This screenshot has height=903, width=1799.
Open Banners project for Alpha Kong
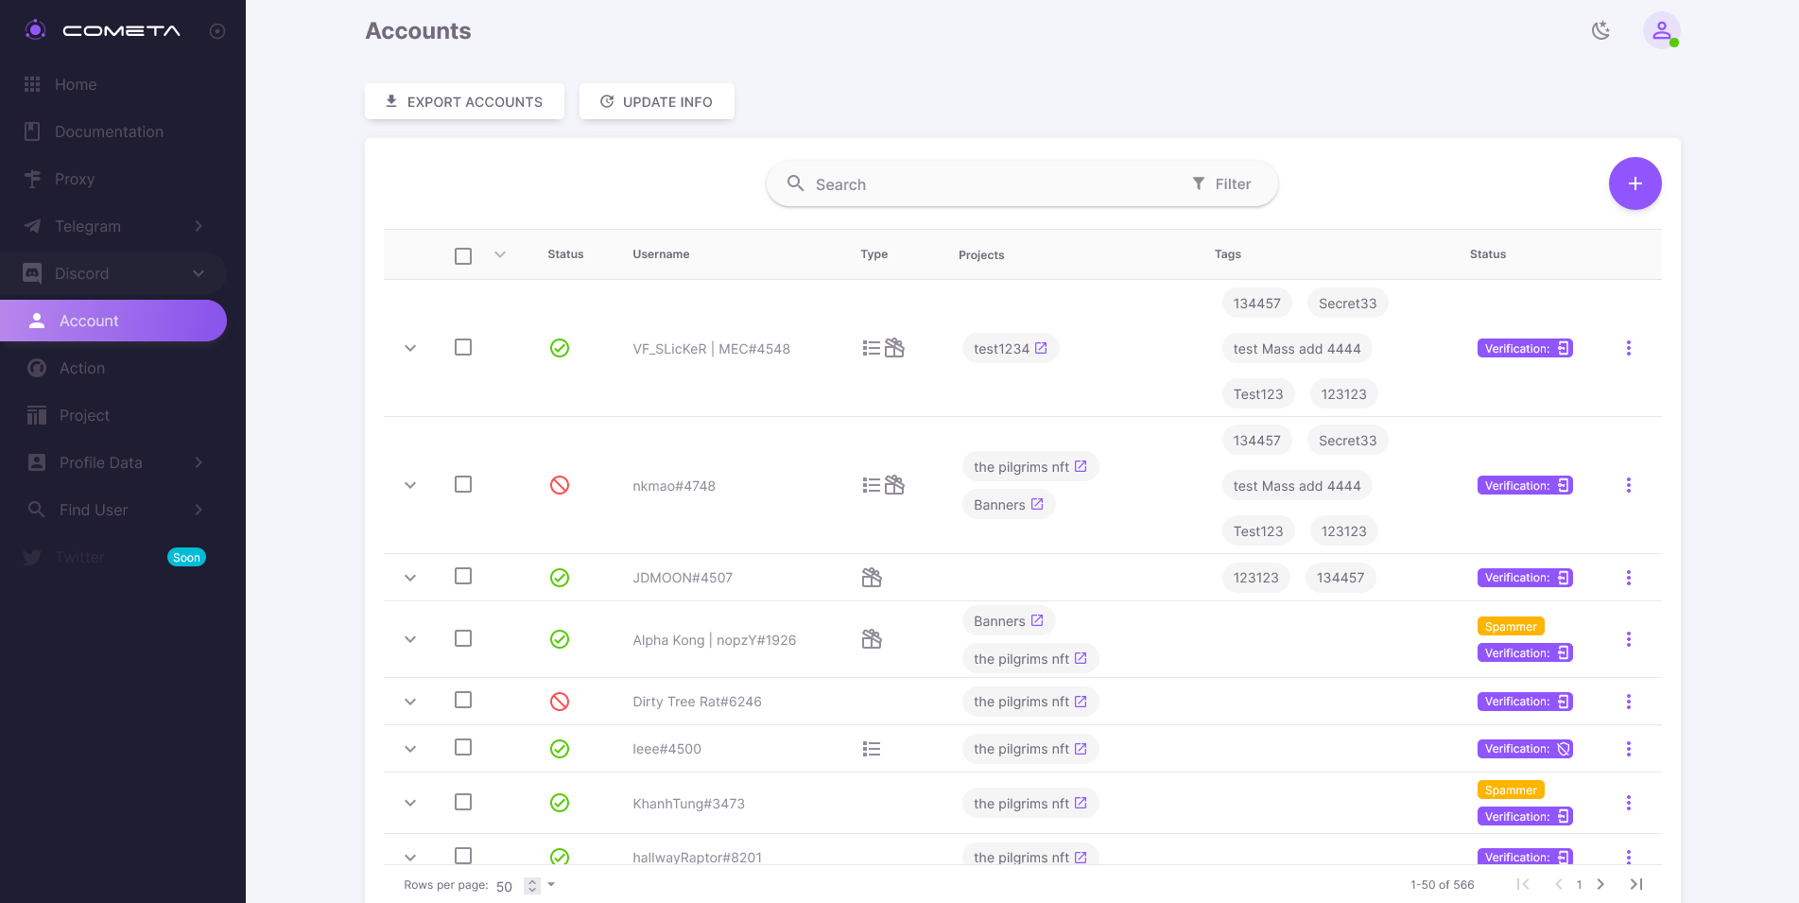[1009, 621]
